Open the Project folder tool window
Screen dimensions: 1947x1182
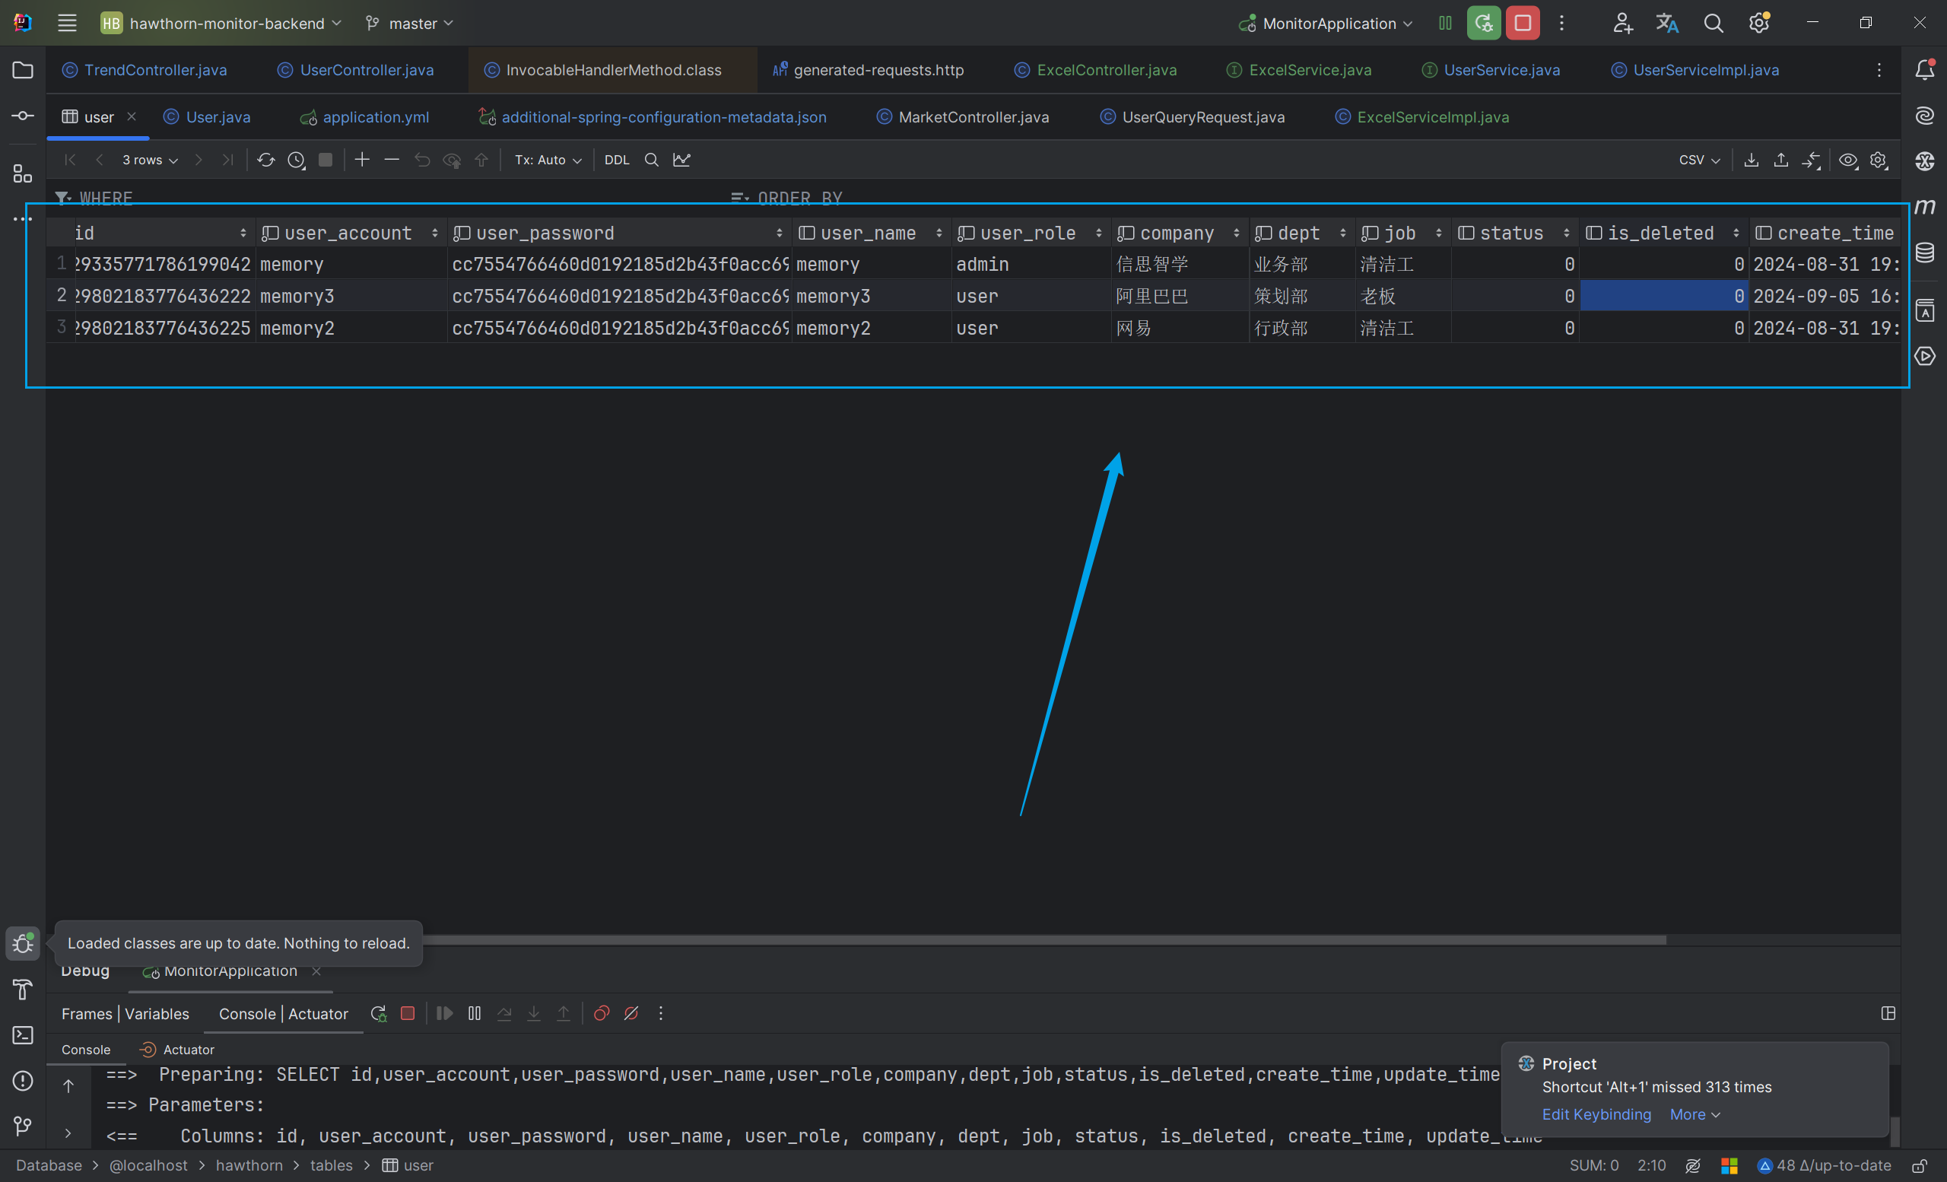(23, 70)
